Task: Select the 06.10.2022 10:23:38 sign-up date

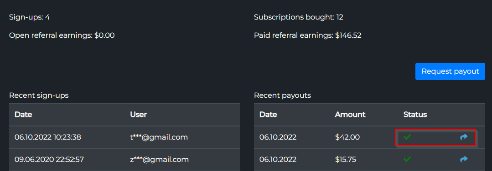Action: click(48, 137)
